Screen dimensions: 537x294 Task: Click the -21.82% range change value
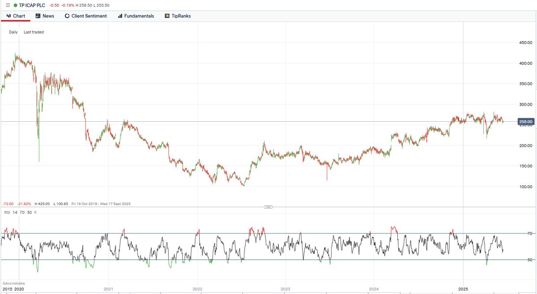pos(25,204)
